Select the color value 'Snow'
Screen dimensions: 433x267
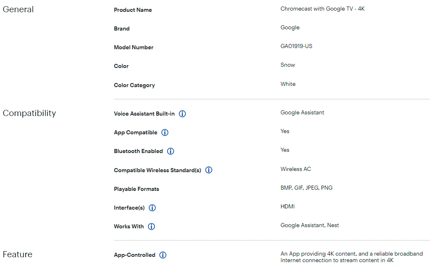[x=288, y=65]
